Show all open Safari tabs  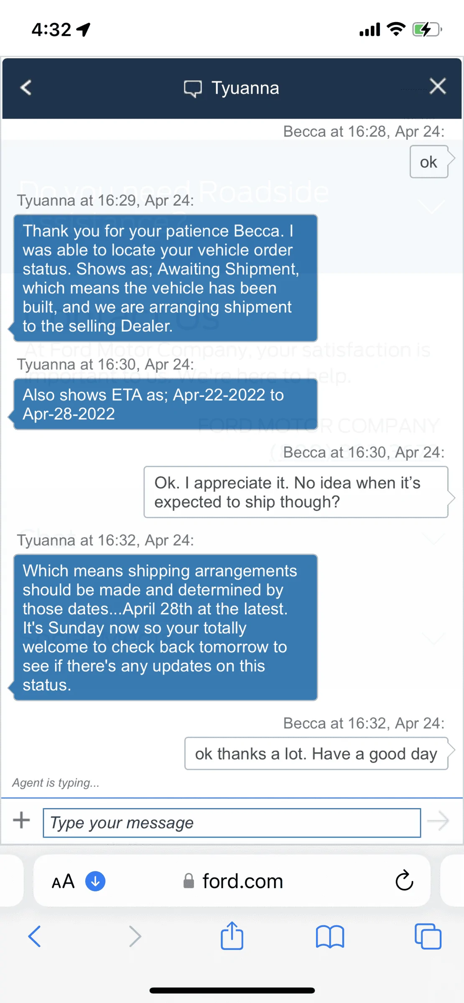(428, 936)
